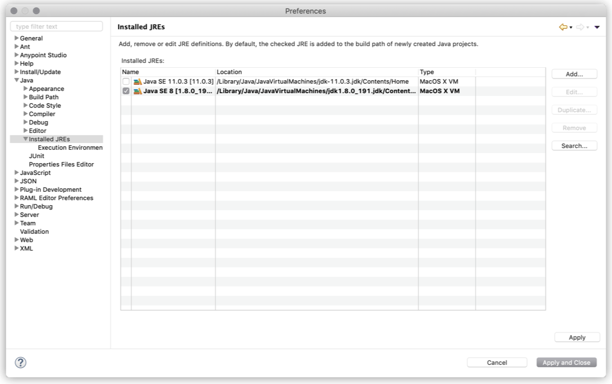The image size is (612, 384).
Task: Collapse the Java tree node
Action: coord(16,80)
